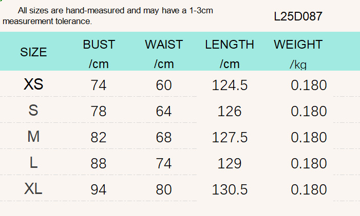Click bust value 74 for XS
The height and width of the screenshot is (216, 360).
click(99, 85)
